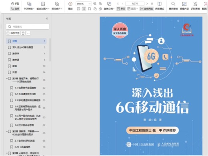Screen dimensions: 208x156
Task: Open the 第1章 bookmark page 18
Action: coord(26,80)
